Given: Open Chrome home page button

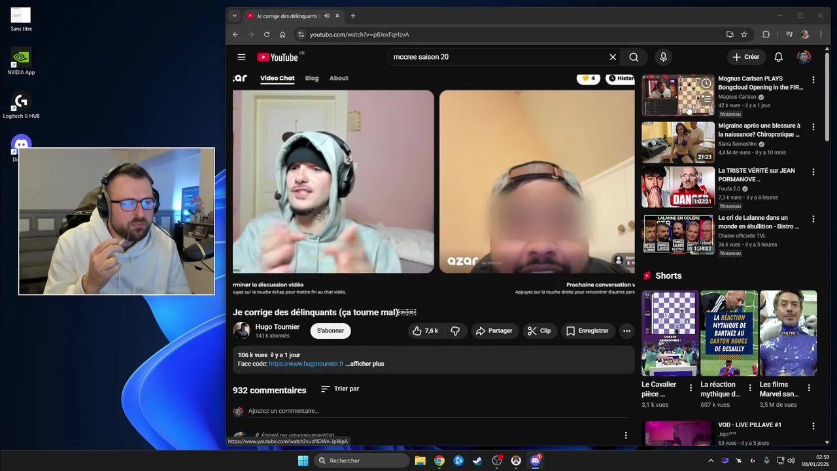Looking at the screenshot, I should [282, 35].
